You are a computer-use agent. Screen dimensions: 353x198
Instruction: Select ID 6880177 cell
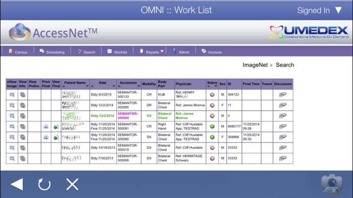(234, 127)
